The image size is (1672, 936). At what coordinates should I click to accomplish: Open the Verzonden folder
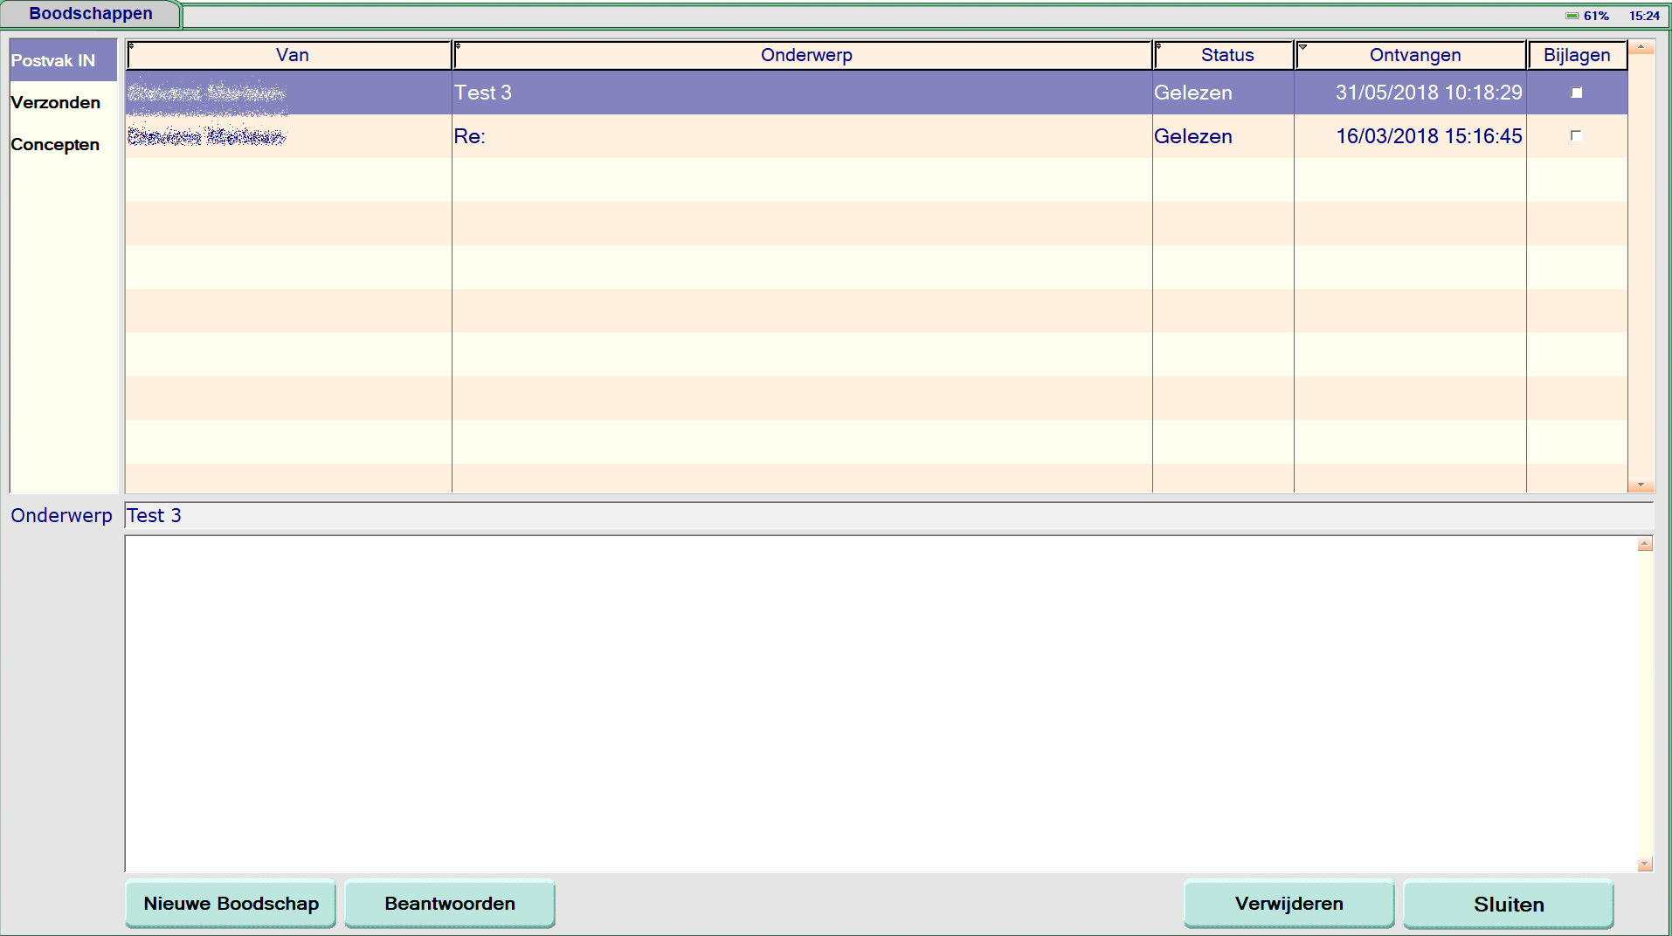pos(56,103)
